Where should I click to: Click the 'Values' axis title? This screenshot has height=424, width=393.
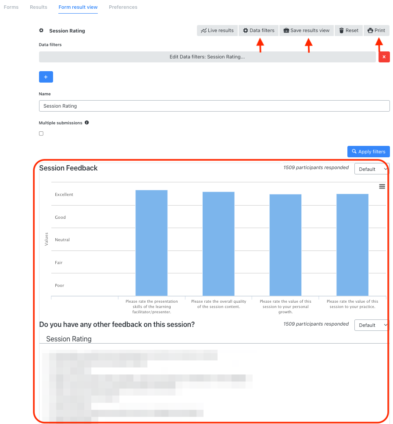pos(46,239)
